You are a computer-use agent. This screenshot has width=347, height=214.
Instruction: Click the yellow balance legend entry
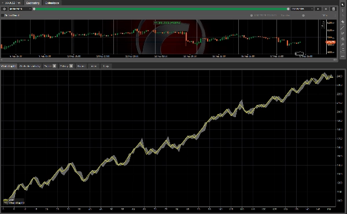(9, 200)
